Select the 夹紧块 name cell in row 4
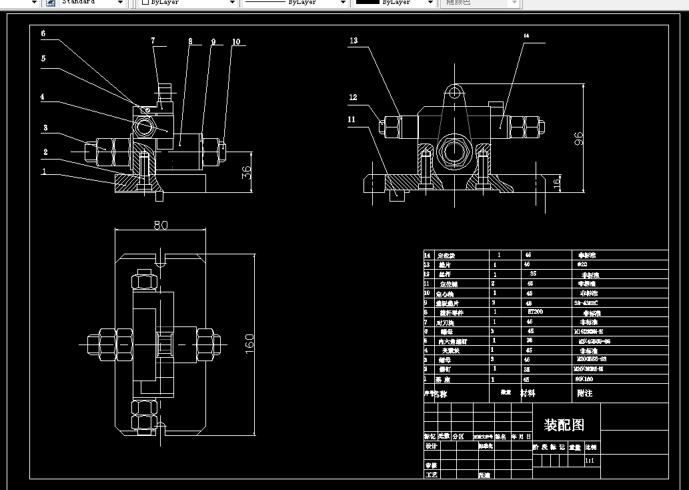Screen dimensions: 689x490 coord(450,350)
